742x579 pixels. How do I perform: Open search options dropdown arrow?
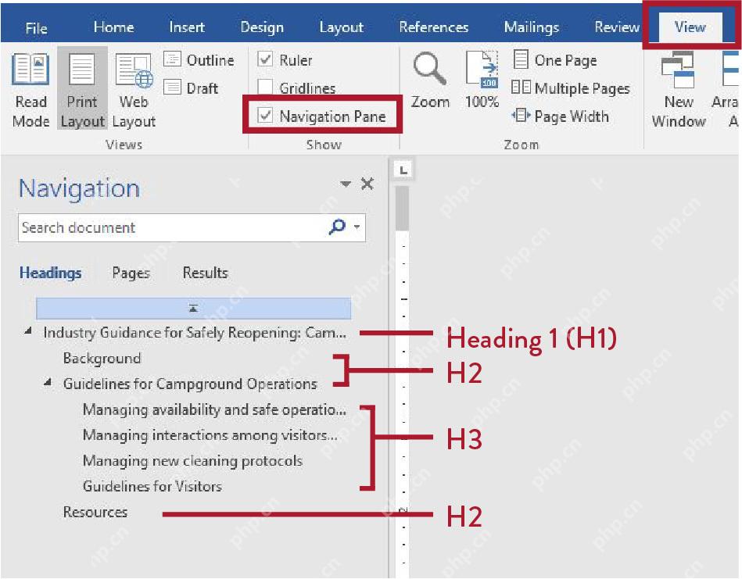tap(357, 227)
